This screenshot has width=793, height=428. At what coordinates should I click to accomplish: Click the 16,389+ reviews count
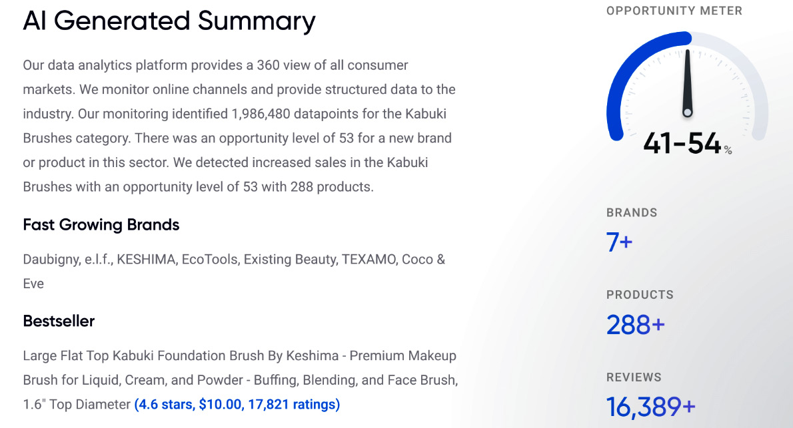click(651, 407)
